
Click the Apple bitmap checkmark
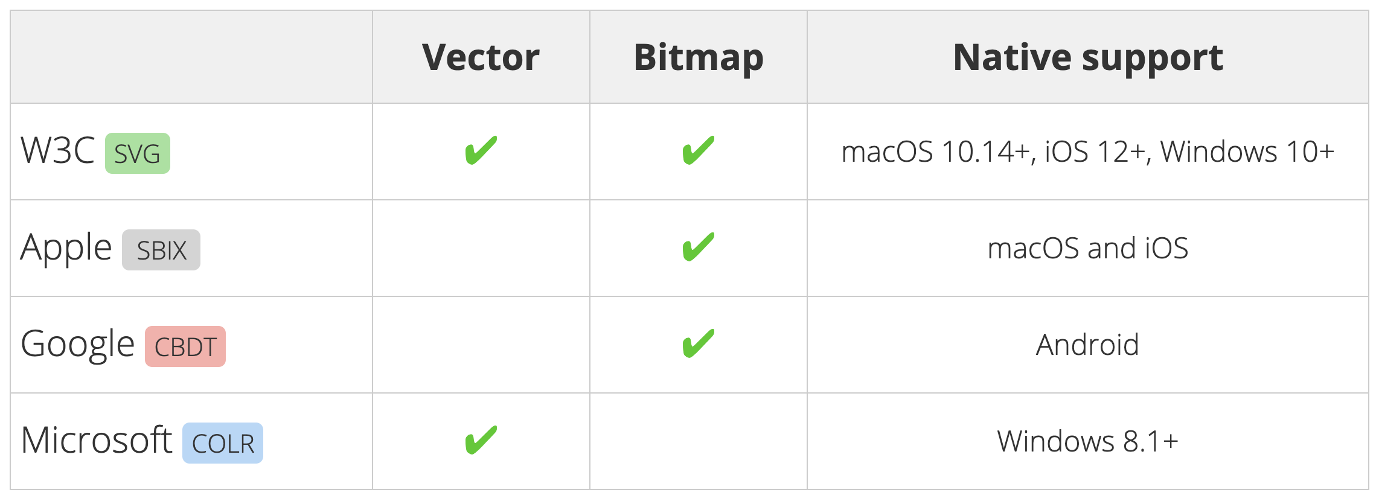(698, 247)
